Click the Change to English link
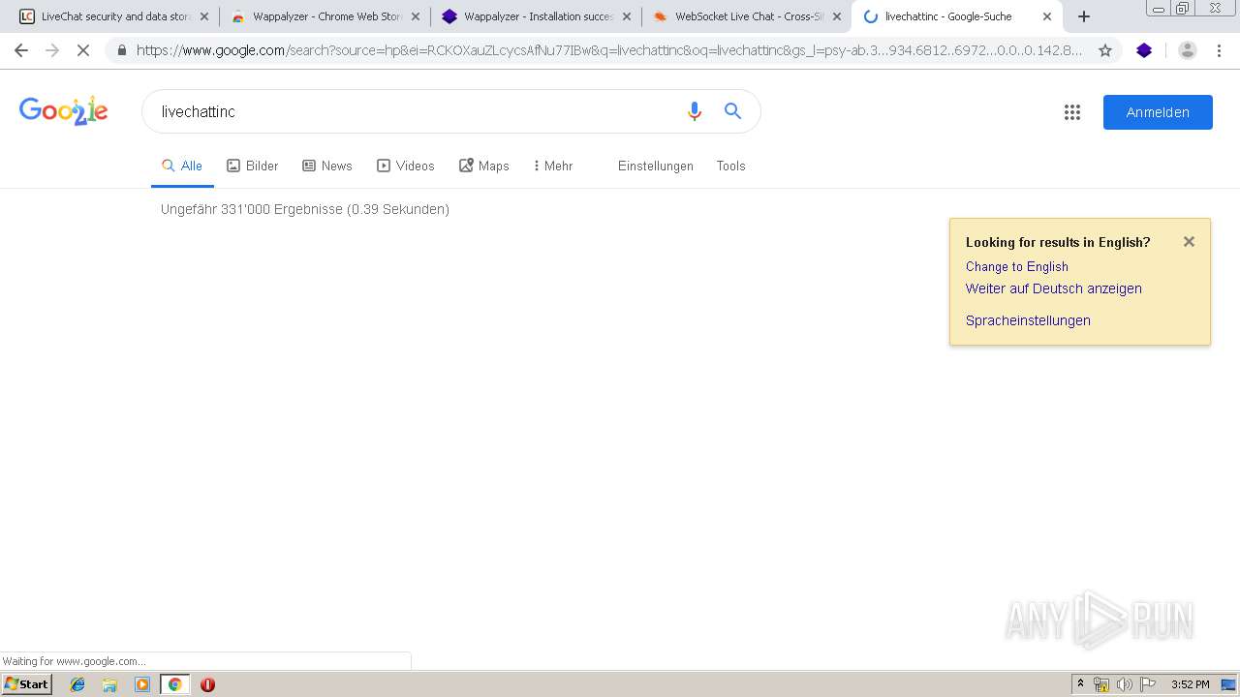Image resolution: width=1240 pixels, height=697 pixels. pyautogui.click(x=1017, y=266)
